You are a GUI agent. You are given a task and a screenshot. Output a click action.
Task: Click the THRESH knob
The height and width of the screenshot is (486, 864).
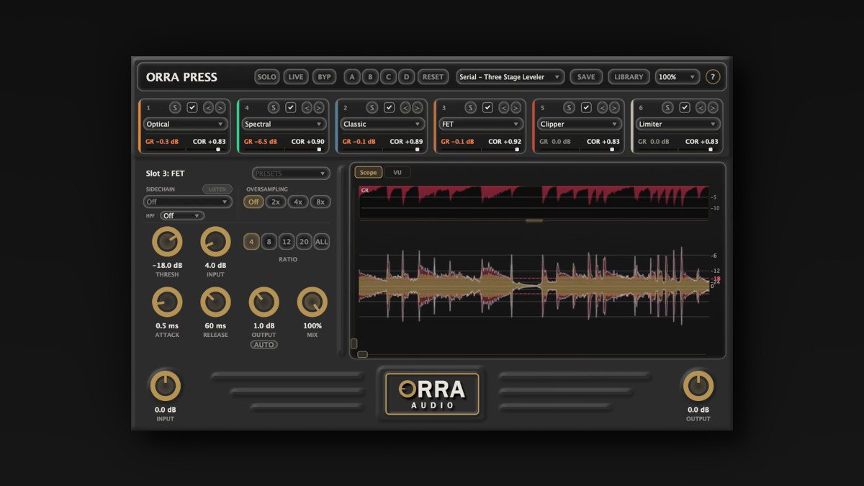(167, 242)
